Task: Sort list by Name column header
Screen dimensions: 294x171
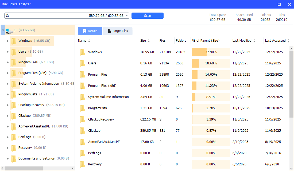Action: [84, 41]
